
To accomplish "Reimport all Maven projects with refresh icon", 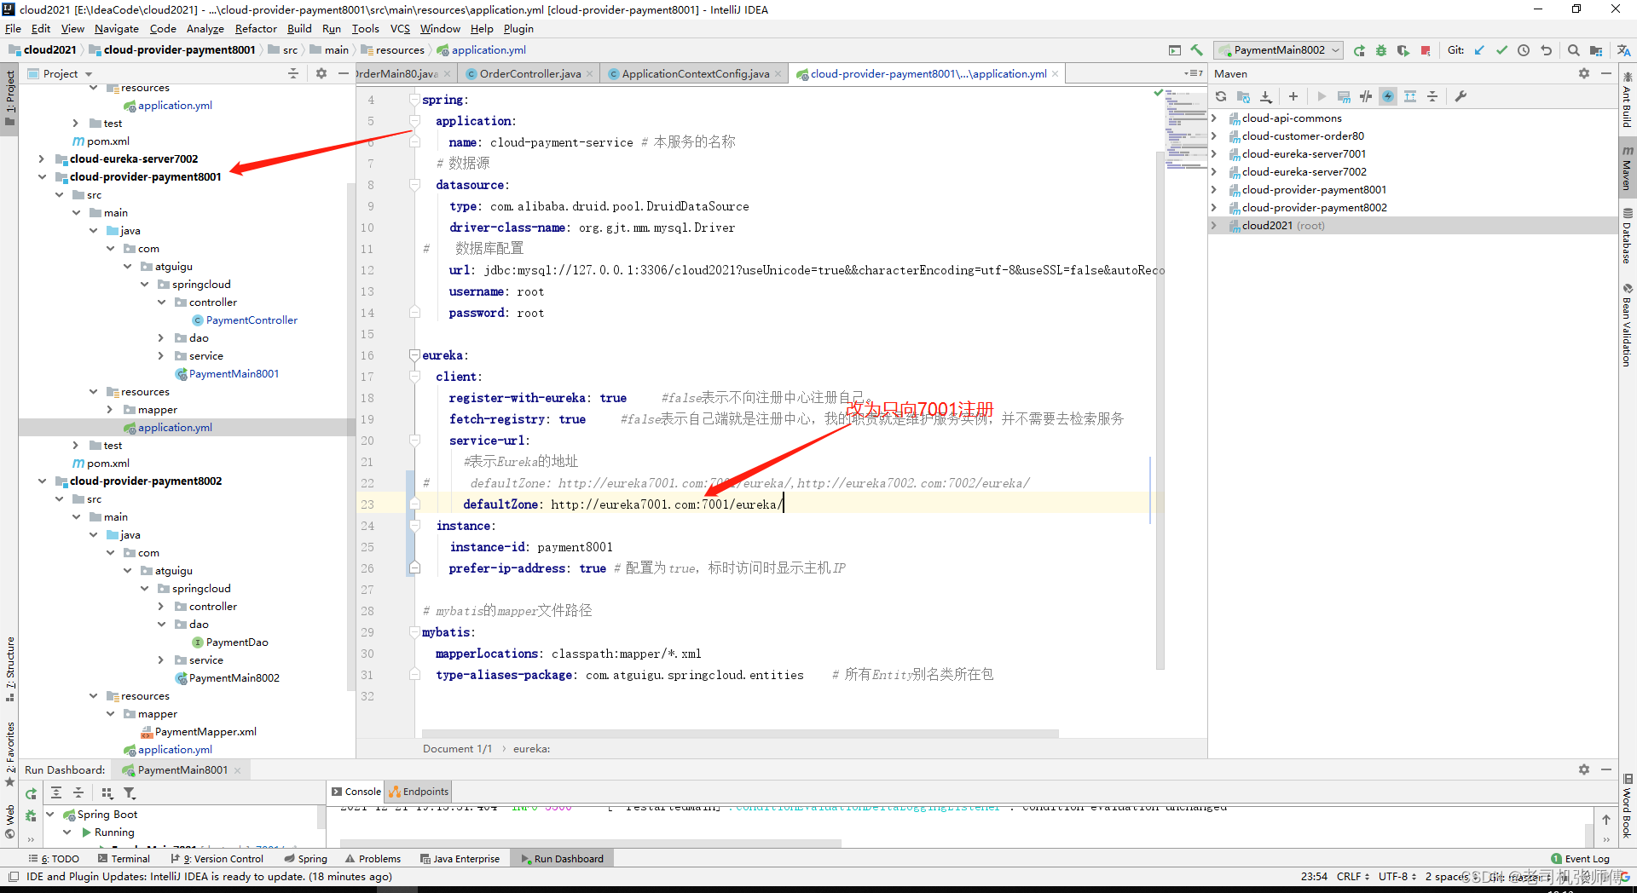I will (1221, 96).
